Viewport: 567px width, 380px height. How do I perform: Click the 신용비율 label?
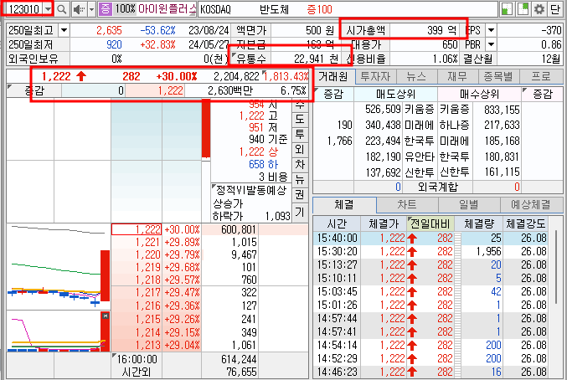click(366, 59)
